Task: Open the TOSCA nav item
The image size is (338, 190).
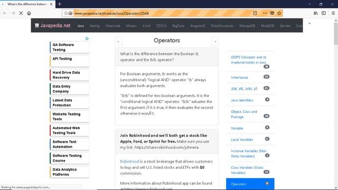Action: point(161,26)
